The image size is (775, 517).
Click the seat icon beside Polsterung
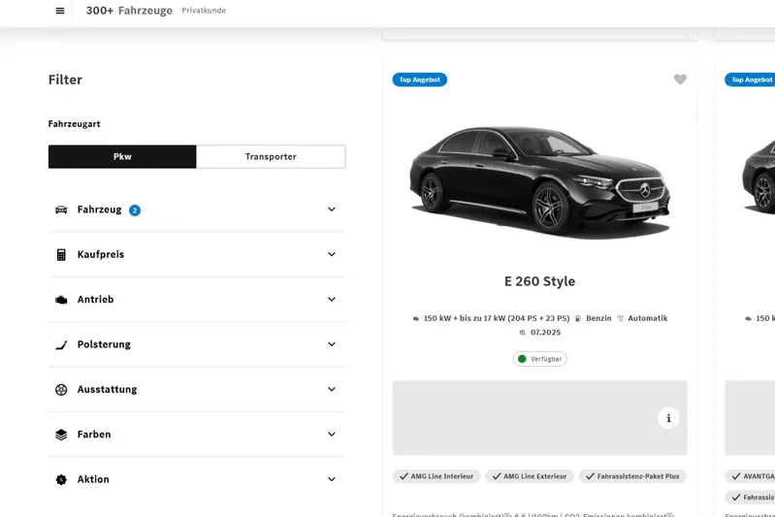pos(61,344)
